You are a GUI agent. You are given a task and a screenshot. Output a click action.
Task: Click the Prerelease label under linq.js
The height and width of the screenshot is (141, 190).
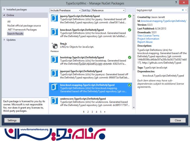pyautogui.click(x=55, y=51)
